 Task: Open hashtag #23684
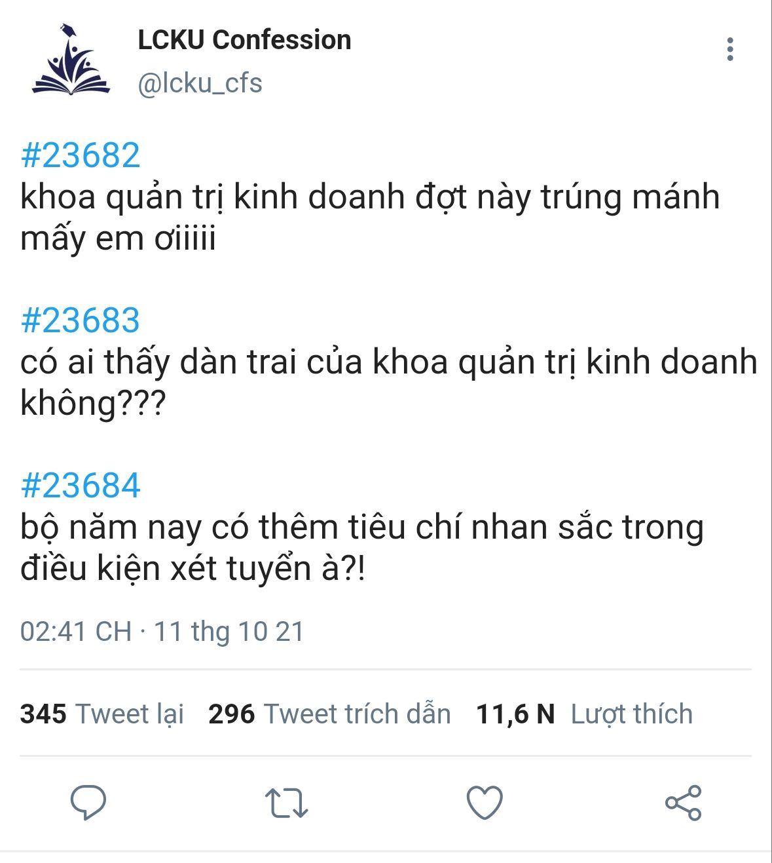(81, 486)
